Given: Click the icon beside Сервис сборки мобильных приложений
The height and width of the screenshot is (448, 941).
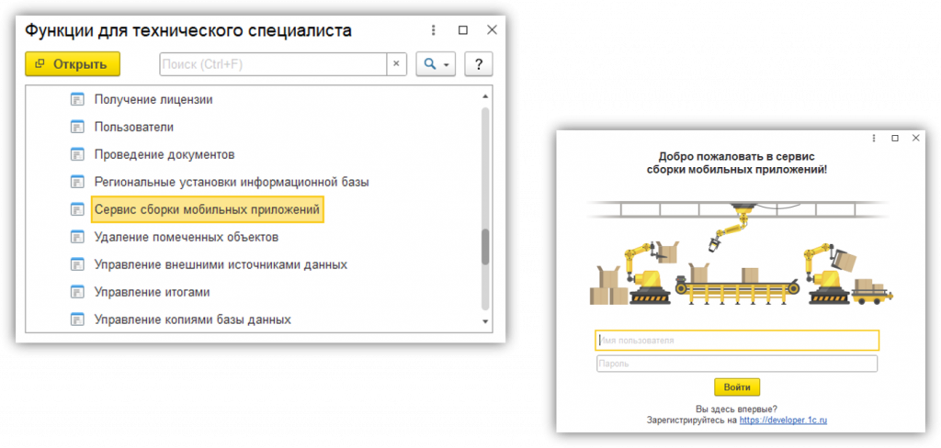Looking at the screenshot, I should (x=76, y=209).
